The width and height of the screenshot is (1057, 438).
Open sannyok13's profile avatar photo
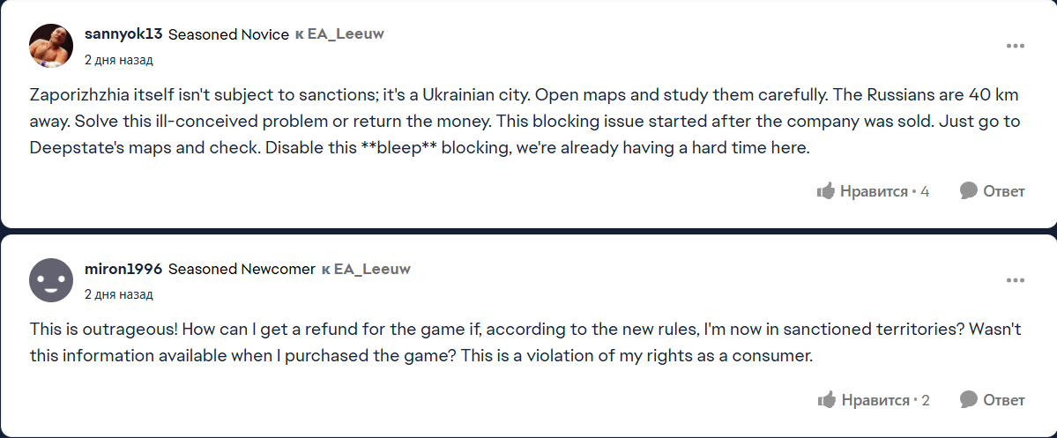51,46
